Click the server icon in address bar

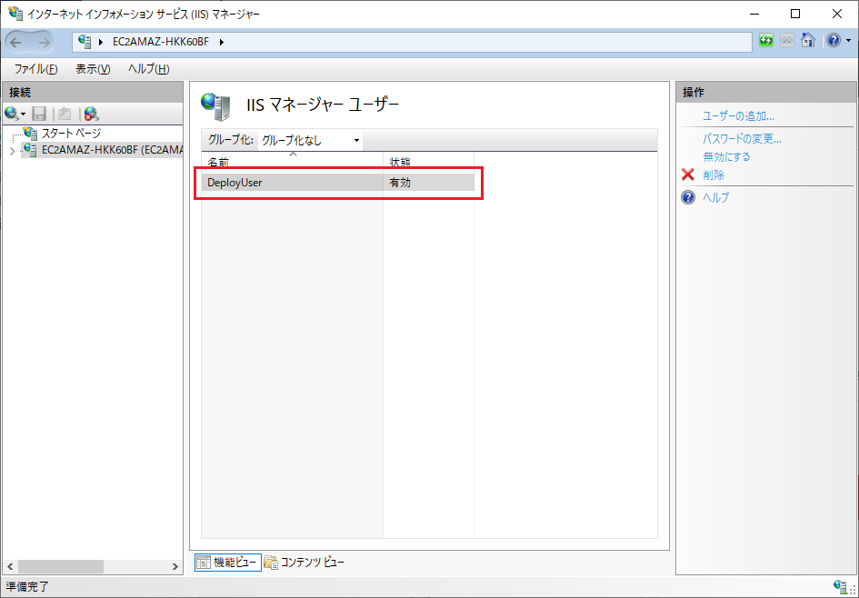pyautogui.click(x=85, y=42)
